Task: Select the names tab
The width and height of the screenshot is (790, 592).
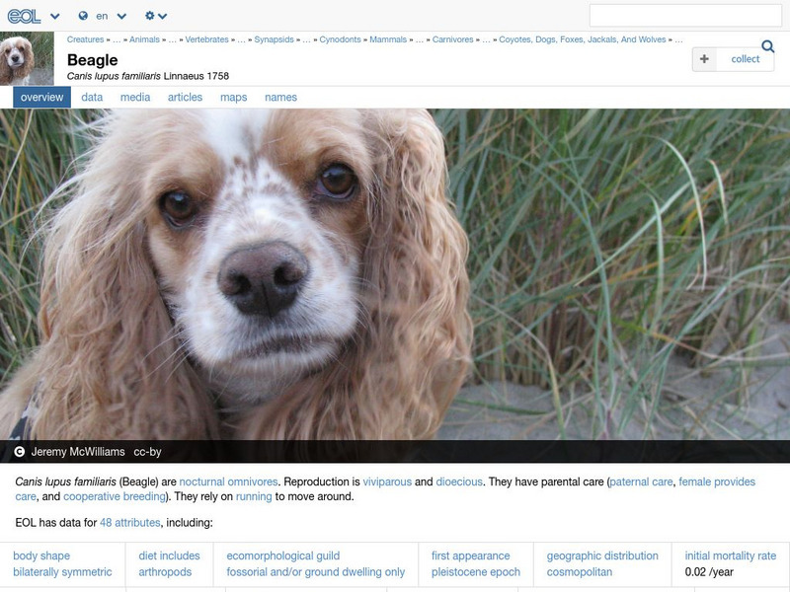Action: pos(279,97)
